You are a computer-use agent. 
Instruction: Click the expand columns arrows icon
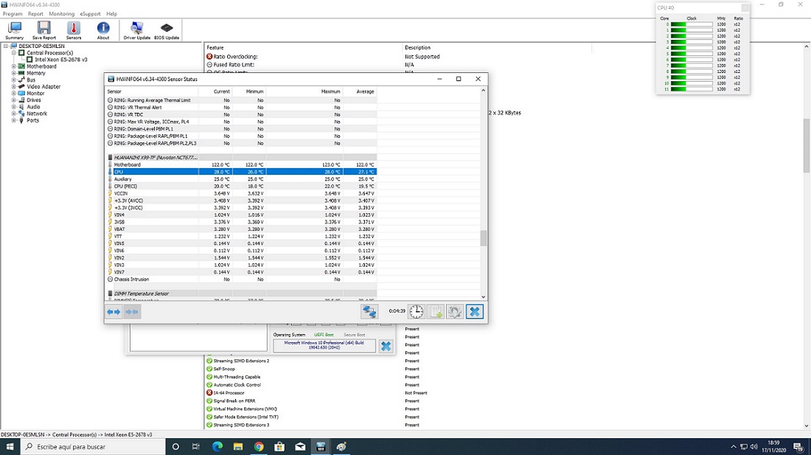tap(114, 312)
